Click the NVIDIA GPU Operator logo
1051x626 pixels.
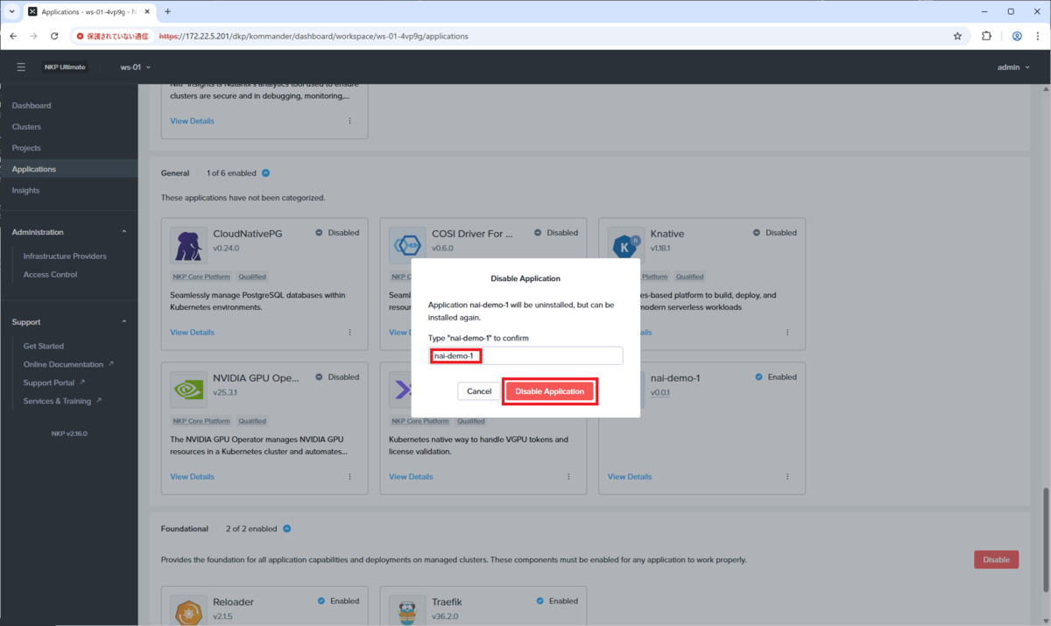pos(188,390)
